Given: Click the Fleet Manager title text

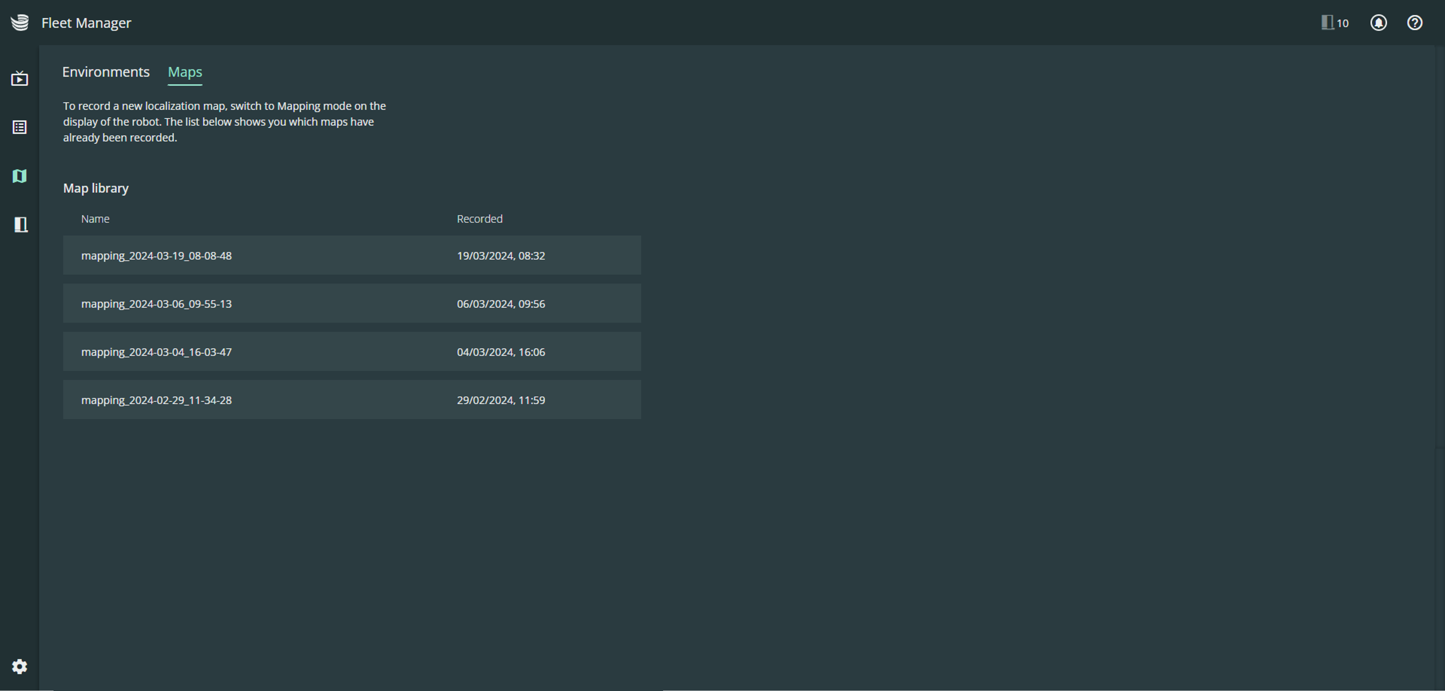Looking at the screenshot, I should [86, 23].
